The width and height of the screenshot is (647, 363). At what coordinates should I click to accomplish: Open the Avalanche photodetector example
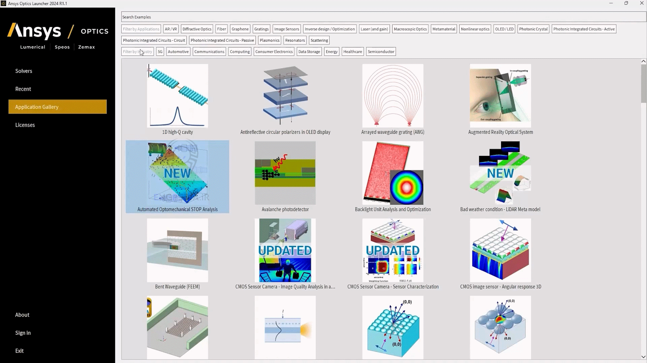pyautogui.click(x=285, y=173)
